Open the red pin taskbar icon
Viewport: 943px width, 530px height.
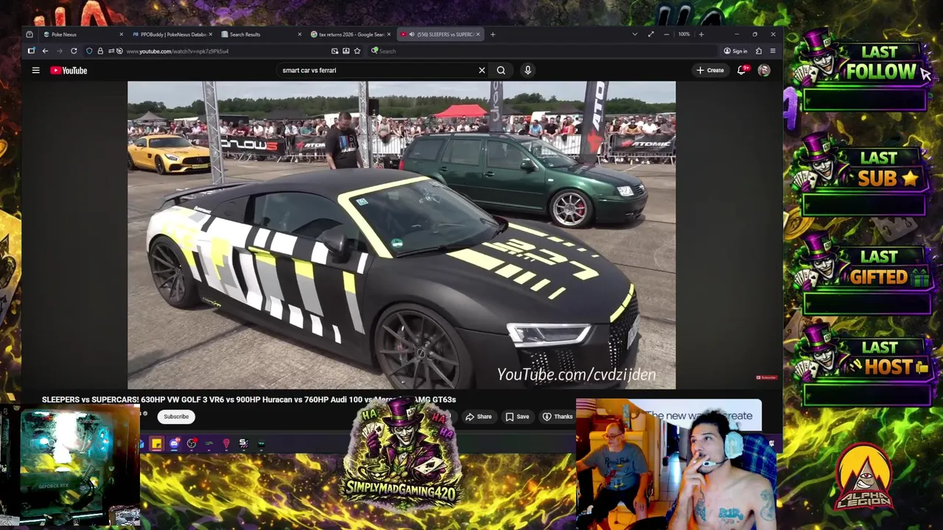point(226,443)
